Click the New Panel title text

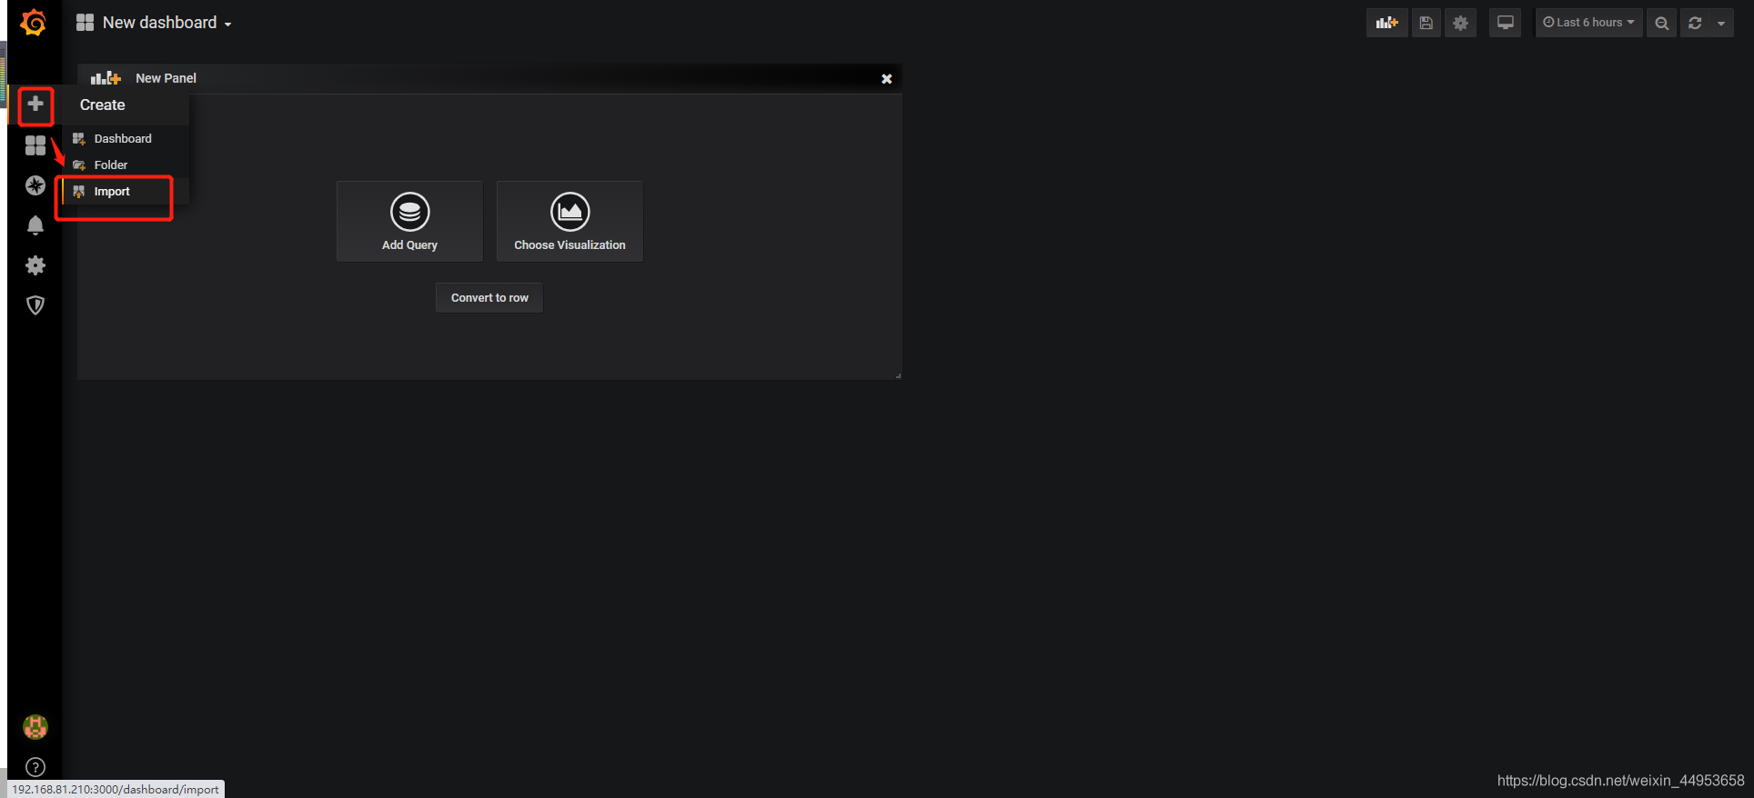coord(166,78)
